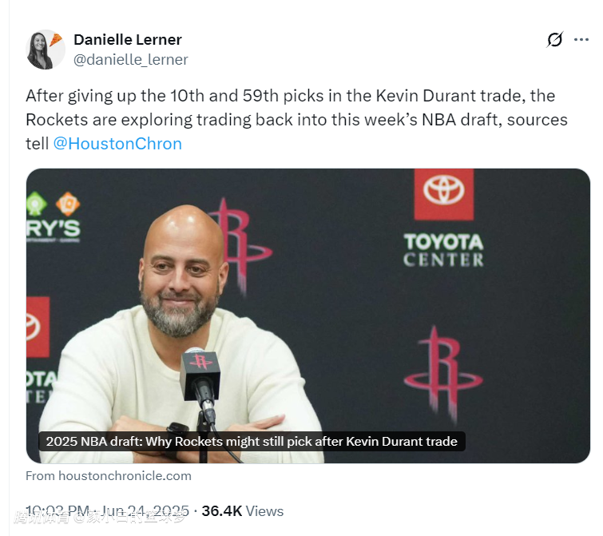
Task: Click the 10:02 PM Jun 24, 2025 timestamp
Action: 107,511
